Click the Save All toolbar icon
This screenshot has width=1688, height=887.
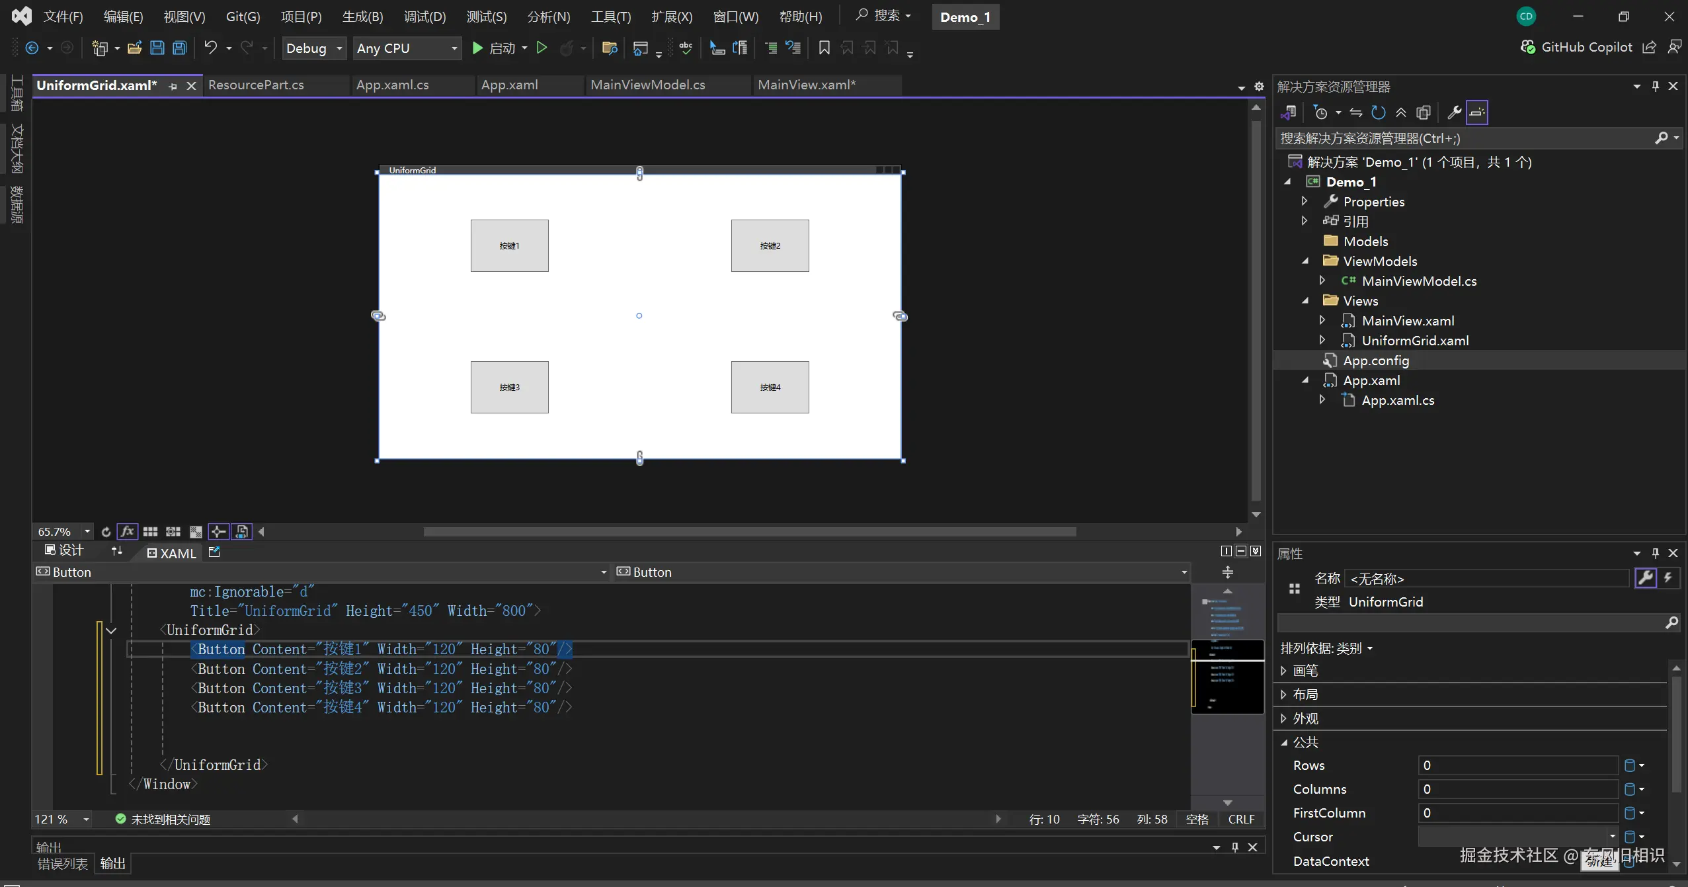180,48
